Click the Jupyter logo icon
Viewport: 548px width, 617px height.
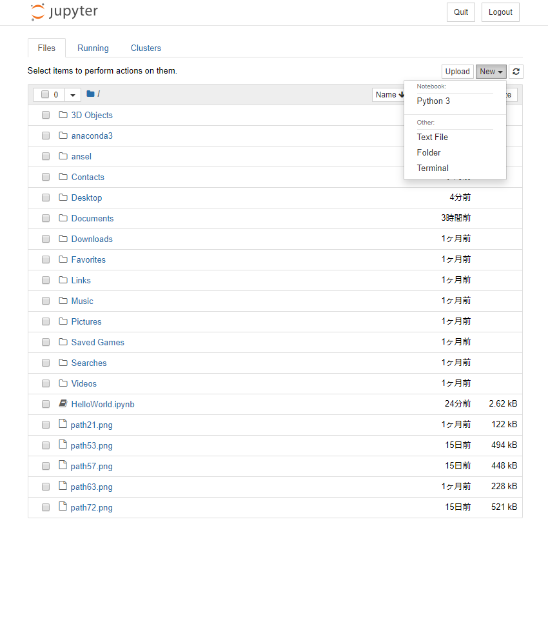pyautogui.click(x=38, y=12)
